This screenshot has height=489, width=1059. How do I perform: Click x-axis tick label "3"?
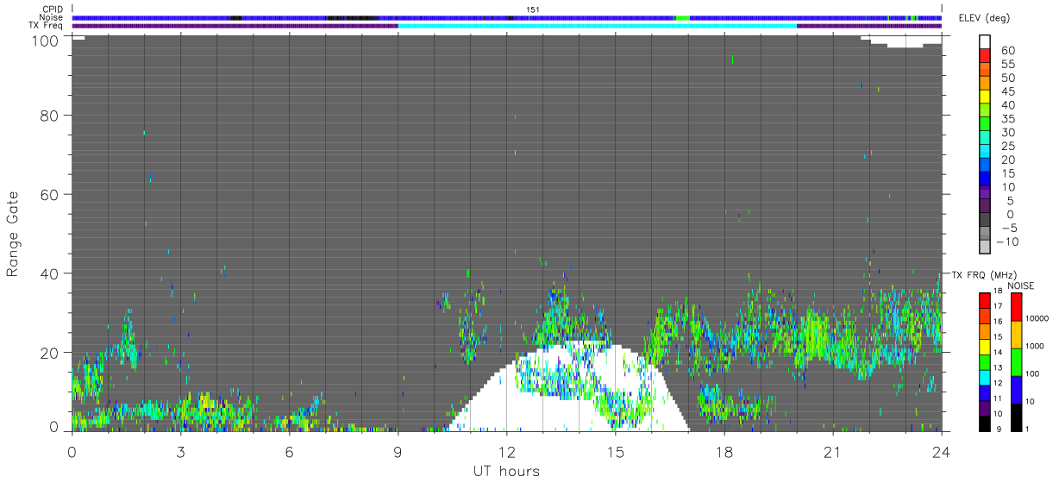click(180, 451)
